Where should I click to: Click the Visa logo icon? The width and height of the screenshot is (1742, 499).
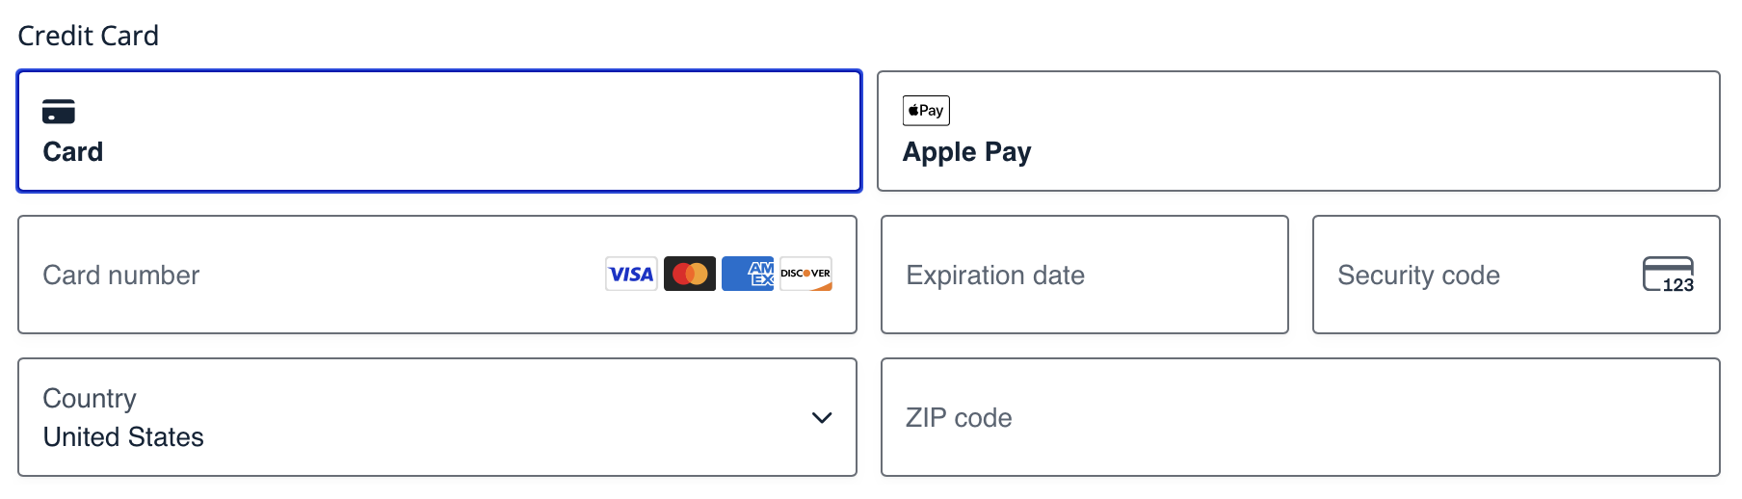(x=631, y=275)
